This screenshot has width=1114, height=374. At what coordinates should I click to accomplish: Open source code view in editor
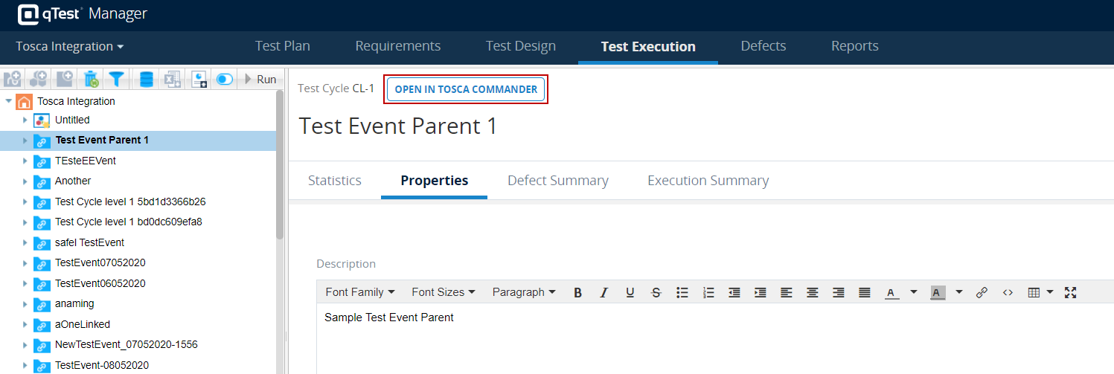click(1008, 292)
